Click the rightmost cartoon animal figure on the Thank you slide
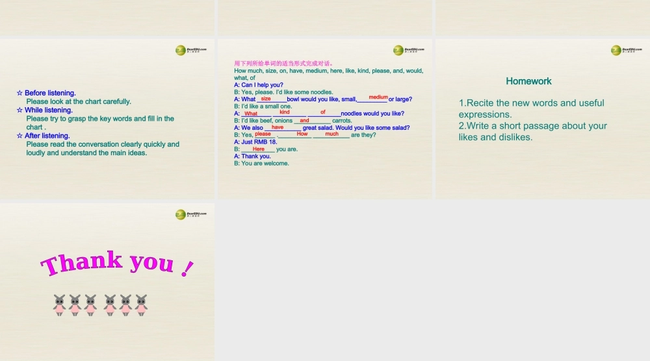650x361 pixels. point(141,305)
